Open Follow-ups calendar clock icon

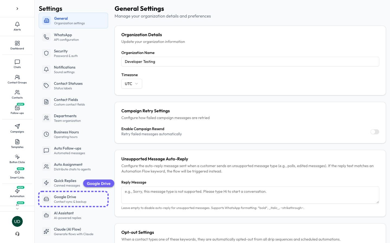(x=17, y=108)
